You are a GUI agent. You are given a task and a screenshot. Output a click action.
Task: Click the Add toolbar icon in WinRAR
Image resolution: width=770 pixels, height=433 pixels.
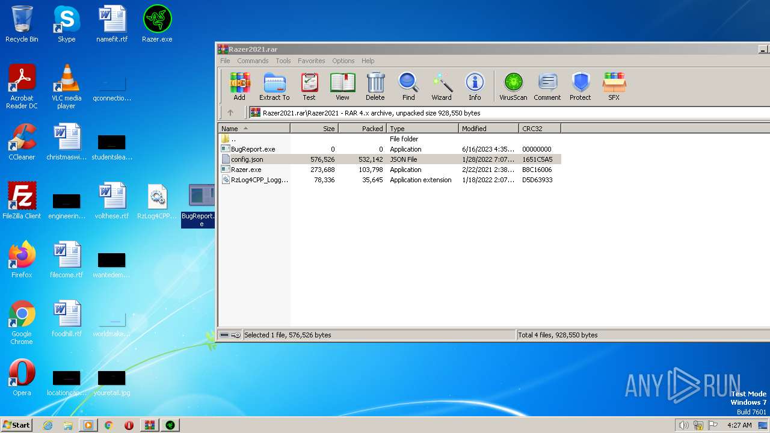coord(239,86)
